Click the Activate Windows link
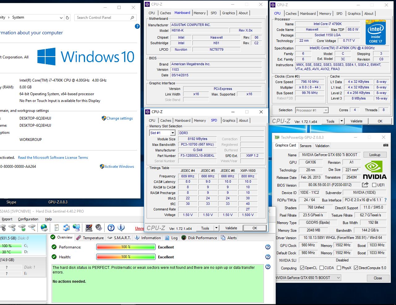Screen dimensions: 396x305 point(119,167)
